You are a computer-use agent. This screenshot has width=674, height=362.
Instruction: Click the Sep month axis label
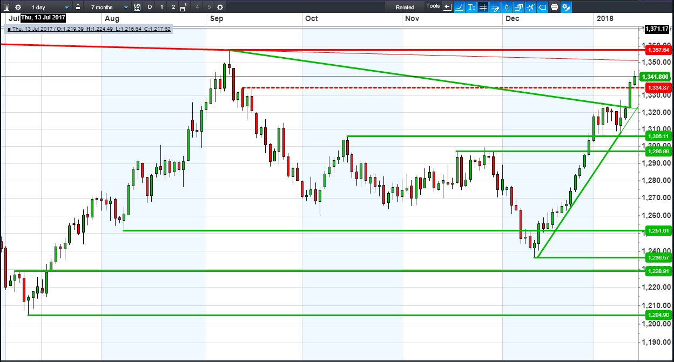coord(217,18)
